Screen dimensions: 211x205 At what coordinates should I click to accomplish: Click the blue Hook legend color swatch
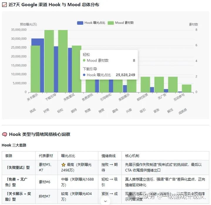[x=80, y=23]
